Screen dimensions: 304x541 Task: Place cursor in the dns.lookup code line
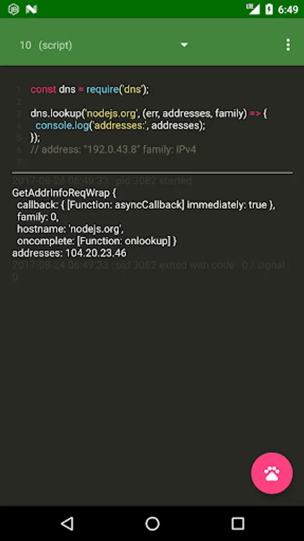tap(149, 114)
